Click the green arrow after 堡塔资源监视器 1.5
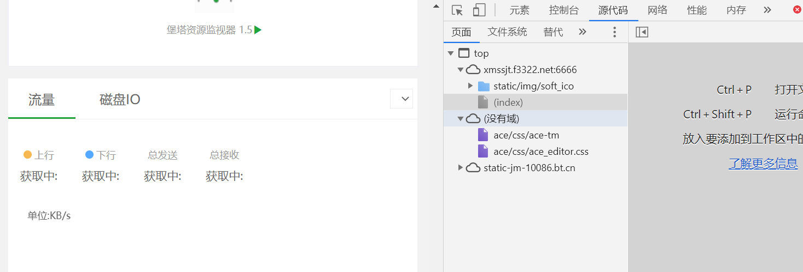Image resolution: width=803 pixels, height=272 pixels. (258, 30)
